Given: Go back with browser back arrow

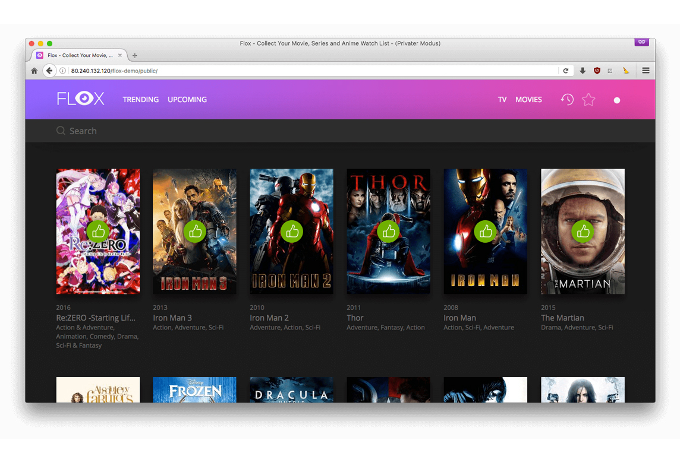Looking at the screenshot, I should tap(49, 71).
